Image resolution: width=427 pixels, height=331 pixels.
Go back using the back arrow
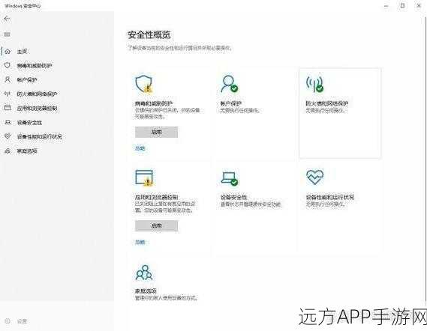[7, 19]
